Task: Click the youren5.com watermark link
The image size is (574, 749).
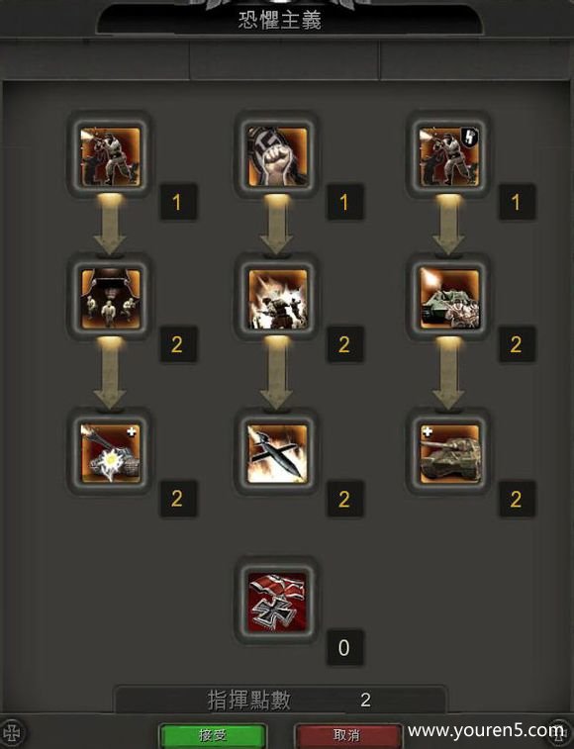Action: pyautogui.click(x=486, y=730)
